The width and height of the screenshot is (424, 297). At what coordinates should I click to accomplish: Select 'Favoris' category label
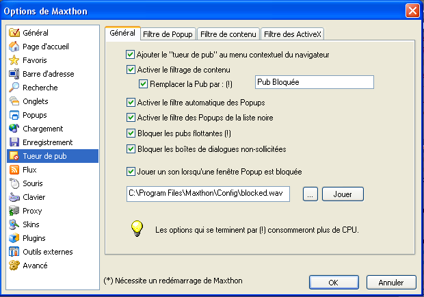pos(35,60)
